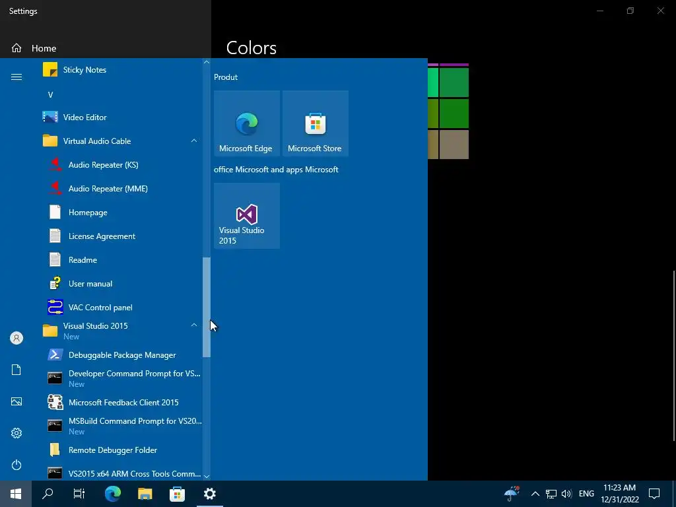Open the Microsoft Edge tile
The height and width of the screenshot is (507, 676).
(x=247, y=123)
